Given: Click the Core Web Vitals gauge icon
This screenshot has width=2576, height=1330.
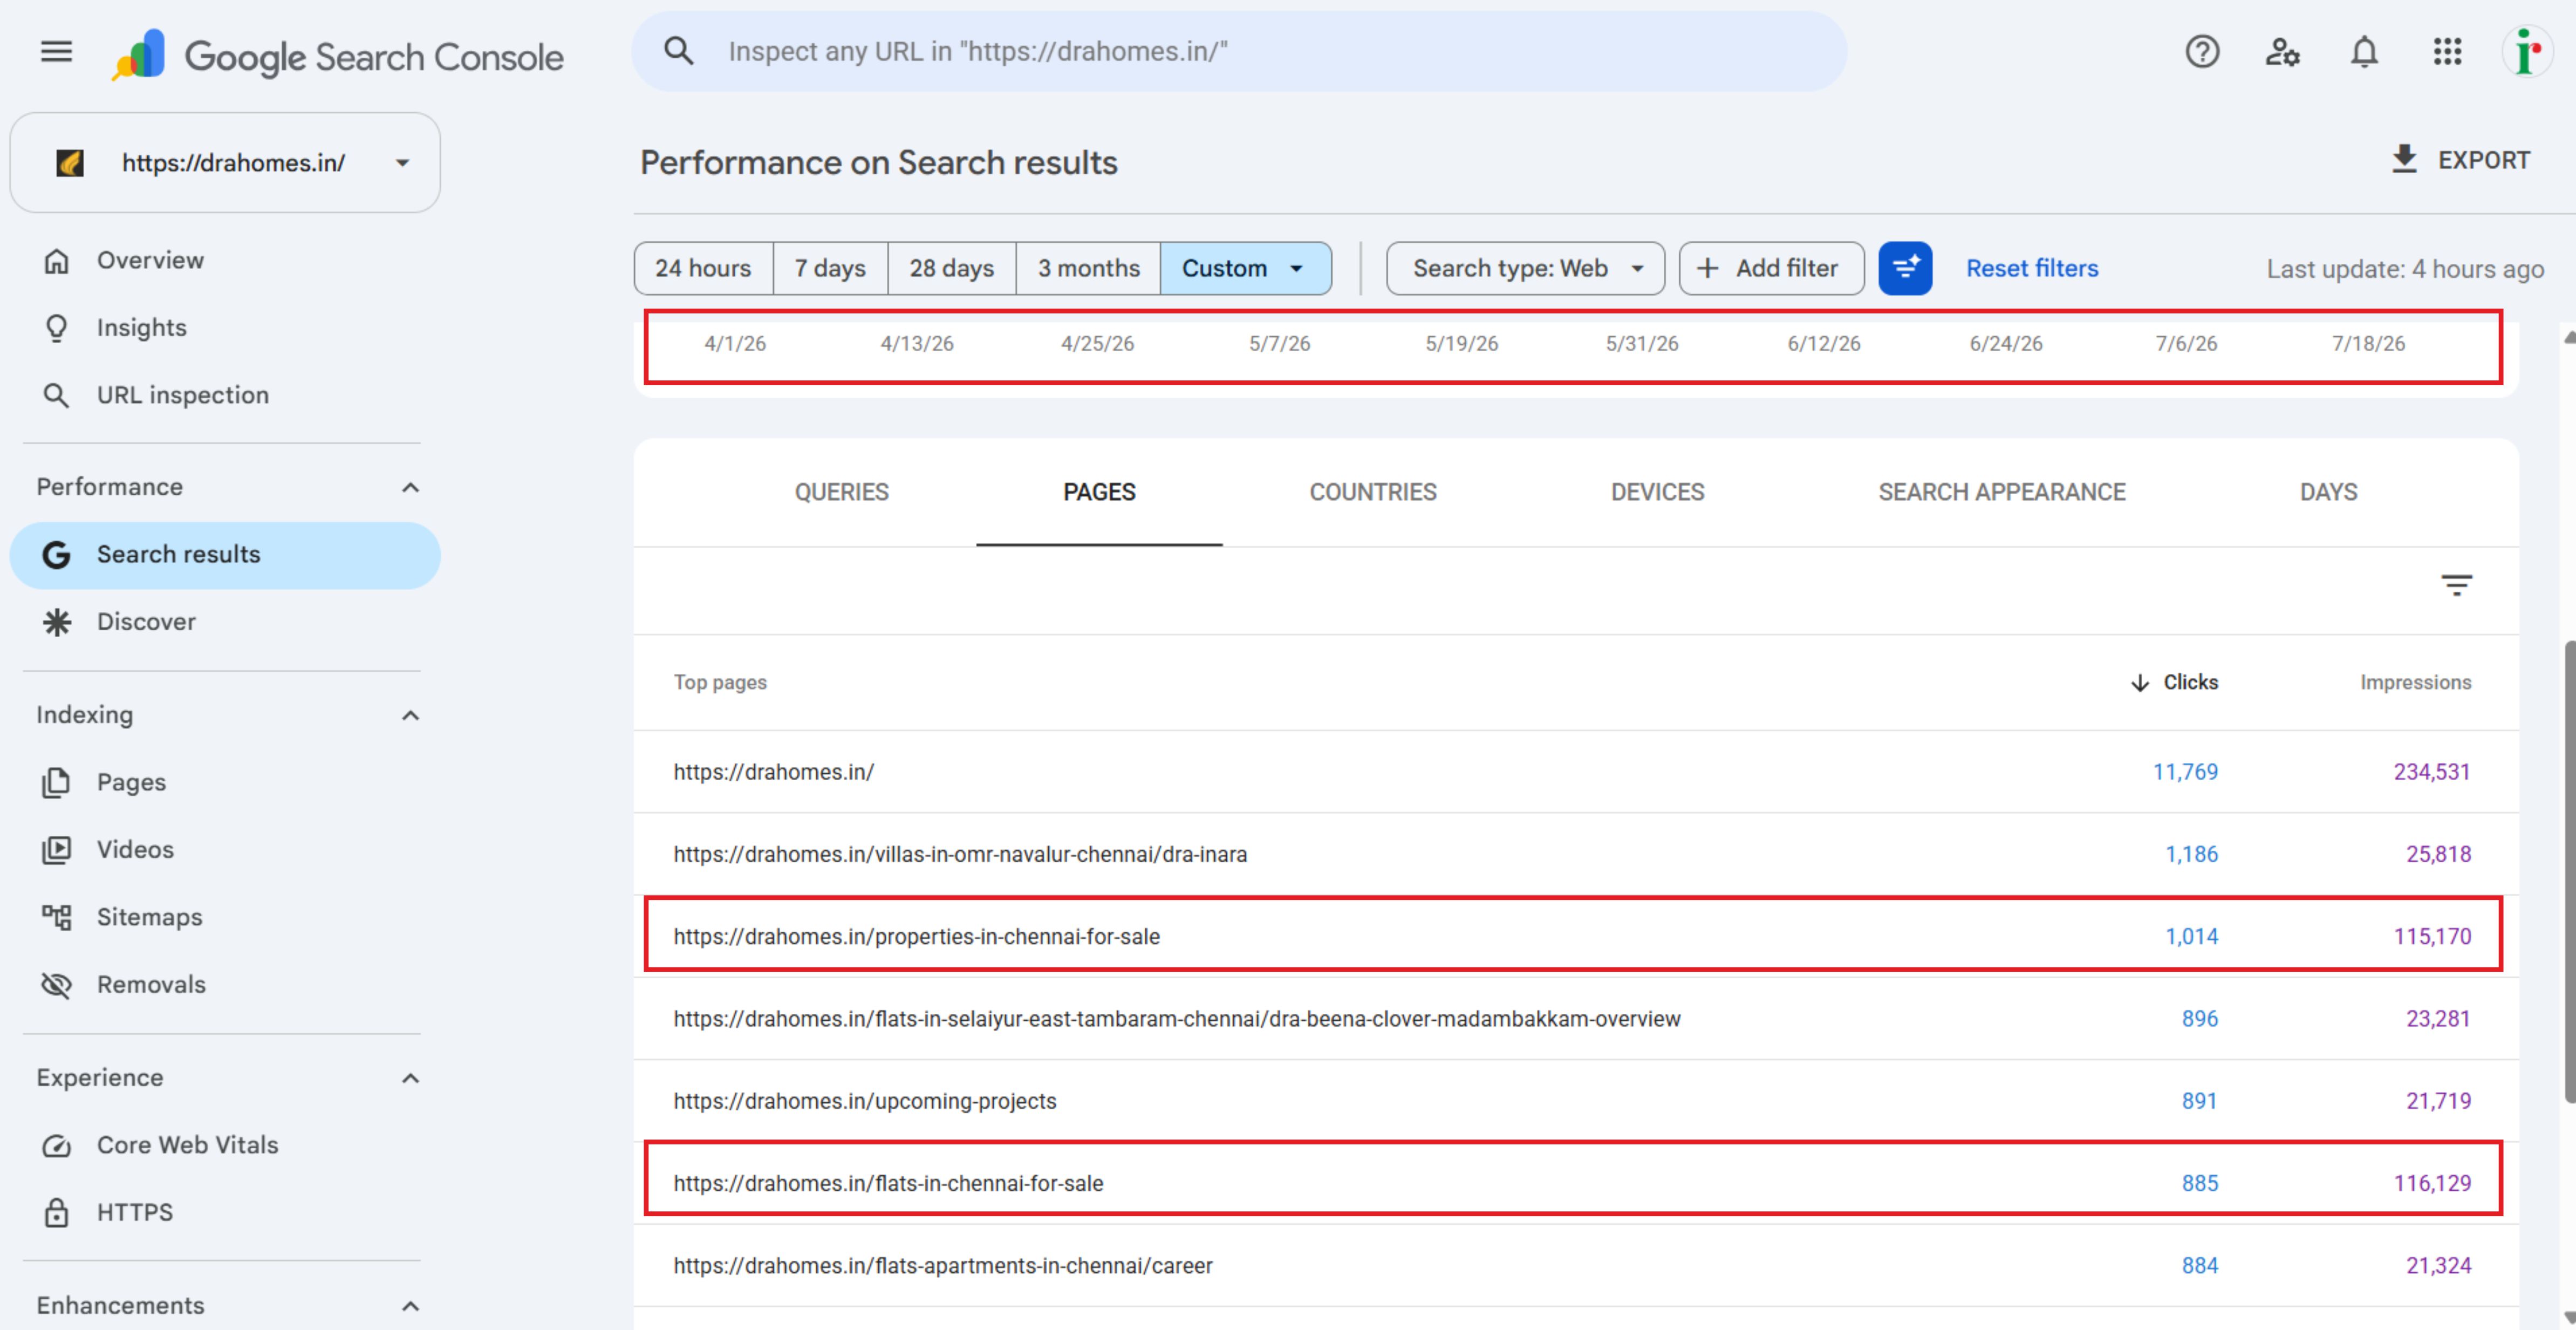Looking at the screenshot, I should 57,1146.
